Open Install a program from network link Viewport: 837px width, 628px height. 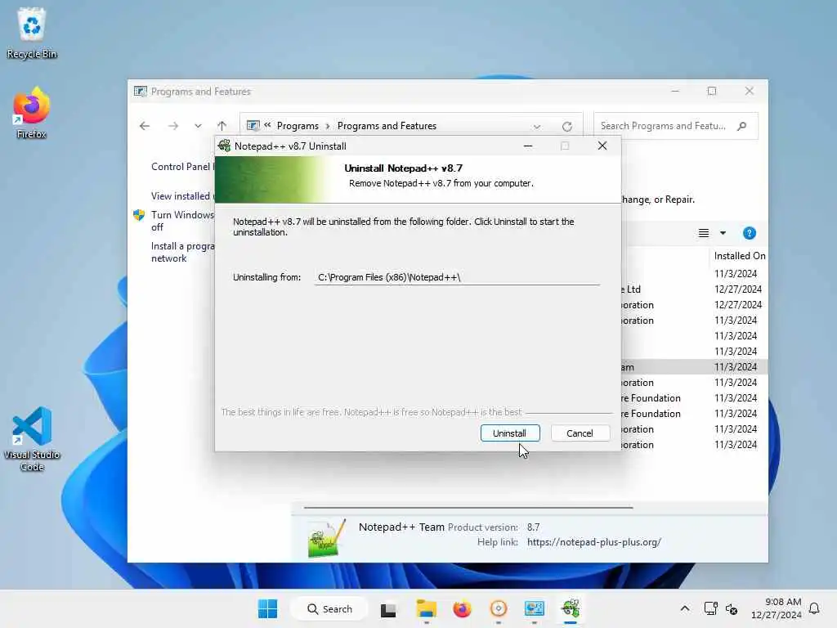(x=182, y=252)
